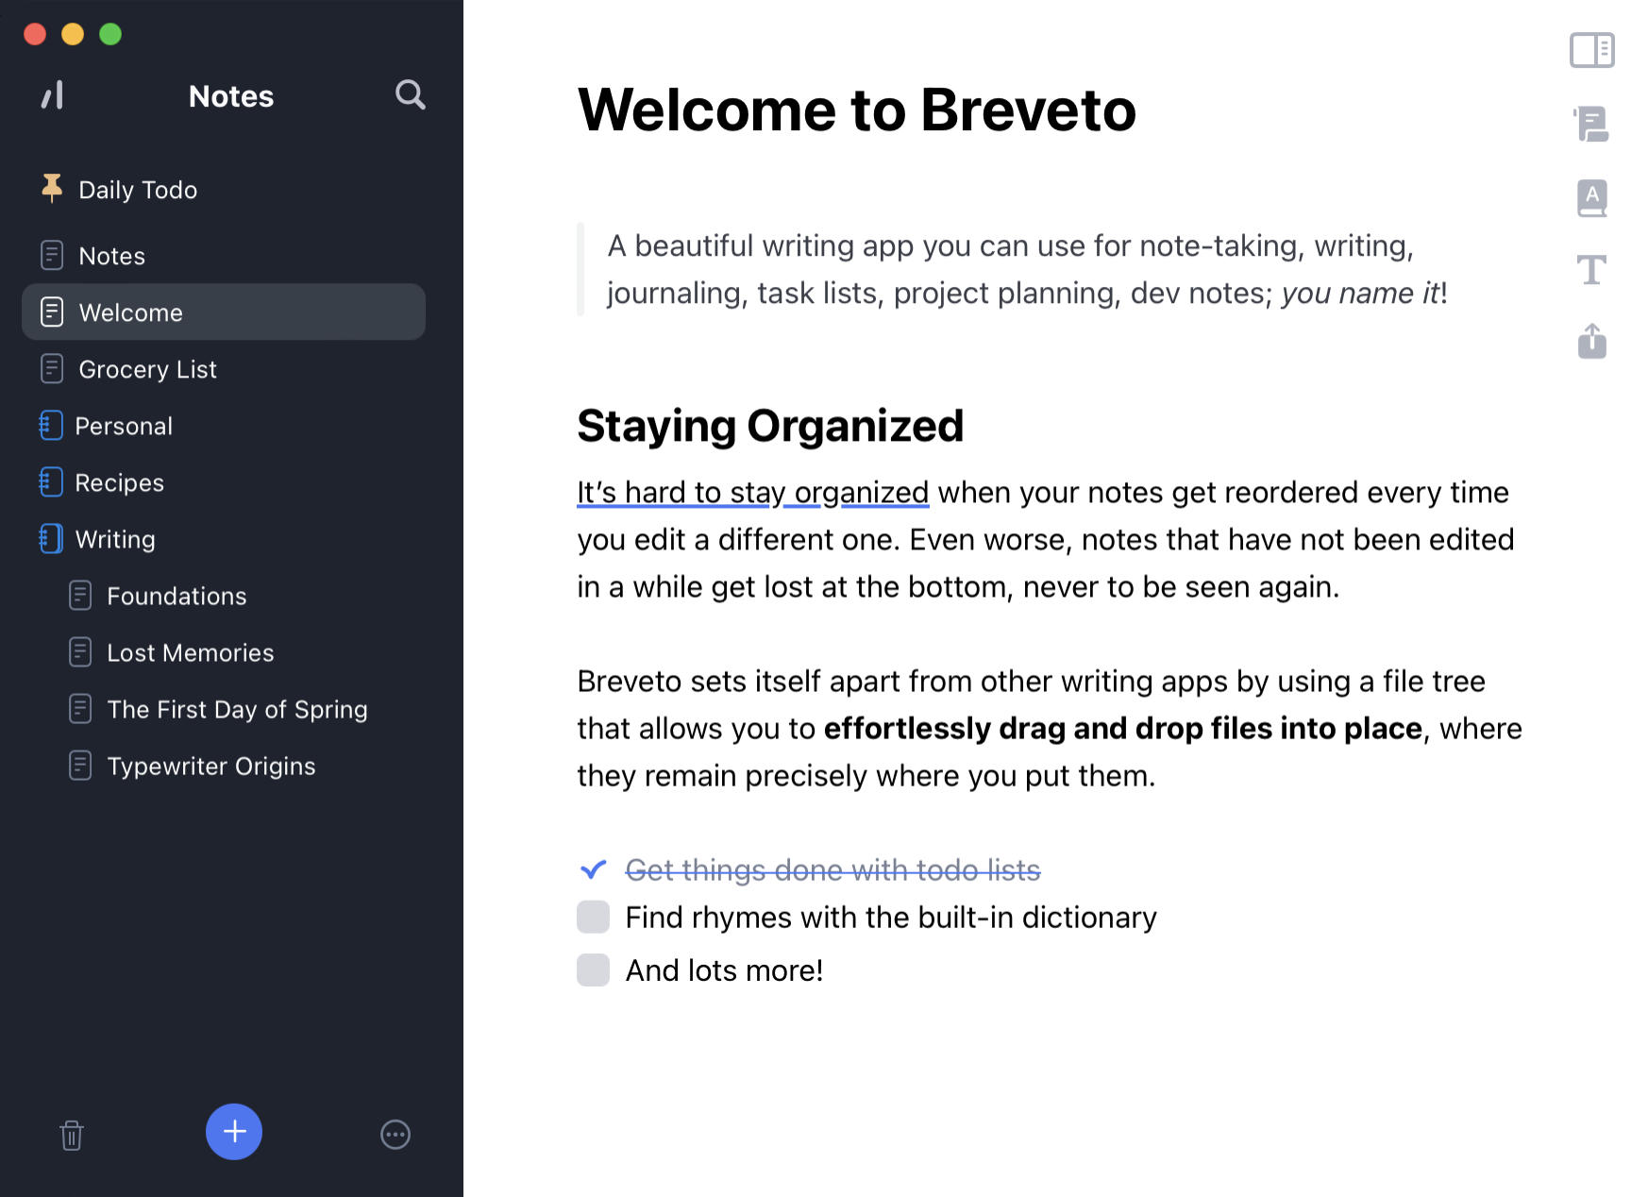Maximize the window with the green button
This screenshot has height=1197, width=1648.
110,34
